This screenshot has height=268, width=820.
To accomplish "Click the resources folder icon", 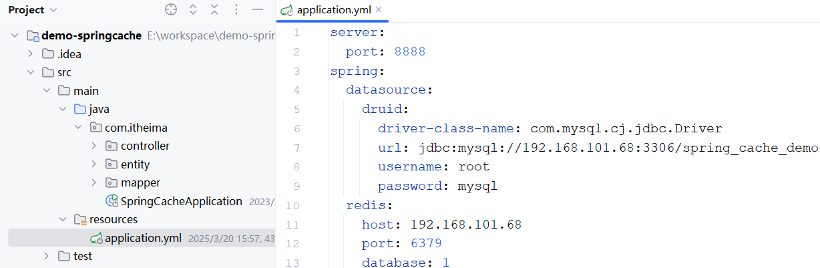I will (x=79, y=219).
